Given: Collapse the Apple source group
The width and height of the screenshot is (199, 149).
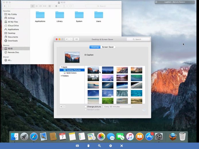Looking at the screenshot, I should click(61, 67).
